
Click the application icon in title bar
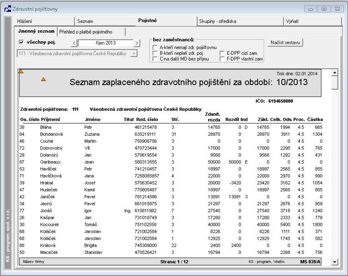7,9
